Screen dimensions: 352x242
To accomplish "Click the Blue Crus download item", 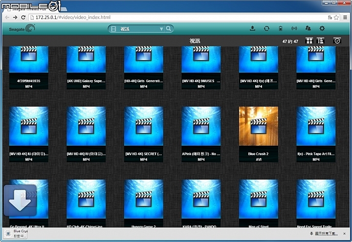I will [16, 234].
